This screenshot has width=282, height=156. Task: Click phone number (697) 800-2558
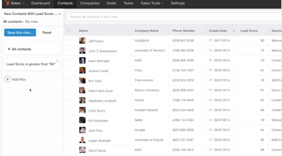183,130
